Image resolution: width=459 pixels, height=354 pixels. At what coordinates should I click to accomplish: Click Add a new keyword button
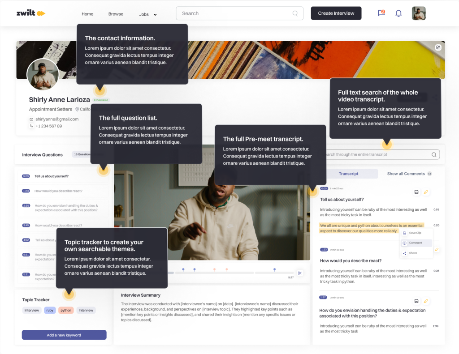point(64,335)
